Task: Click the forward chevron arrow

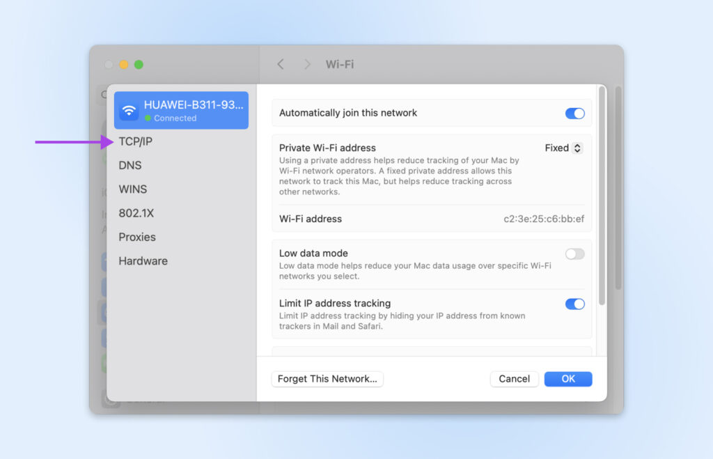Action: [x=307, y=64]
